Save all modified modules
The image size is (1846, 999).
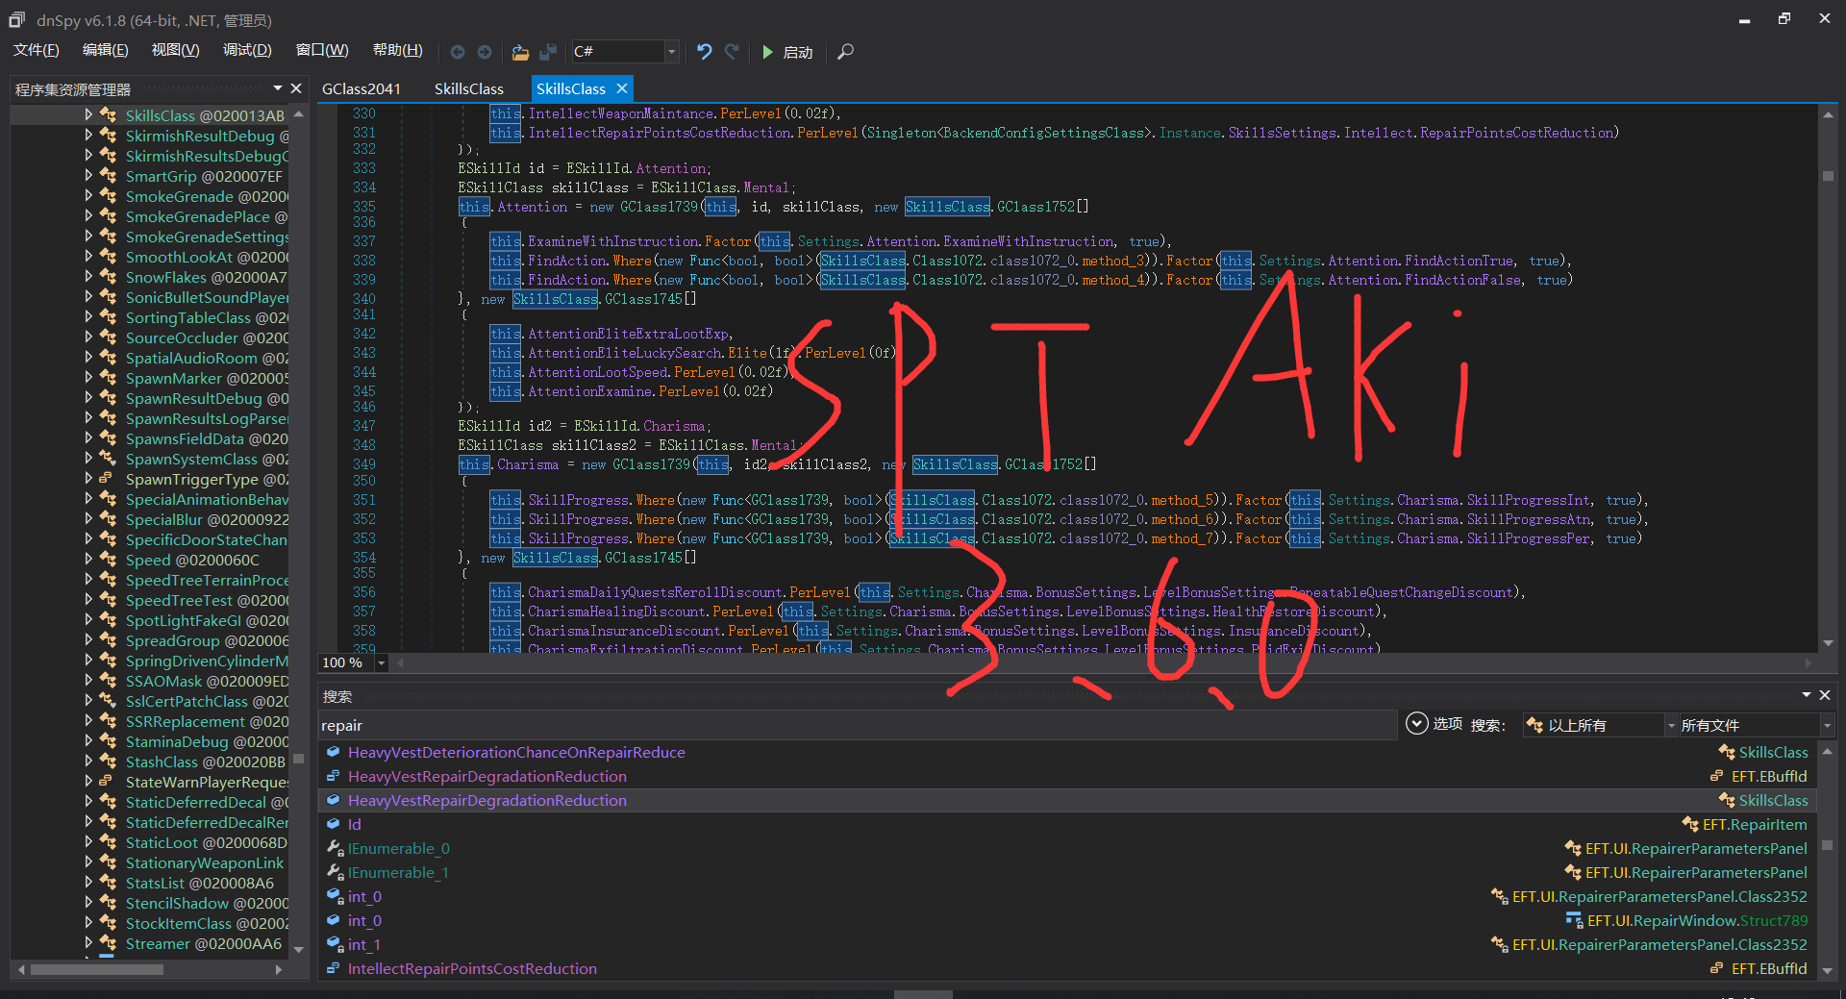click(549, 52)
